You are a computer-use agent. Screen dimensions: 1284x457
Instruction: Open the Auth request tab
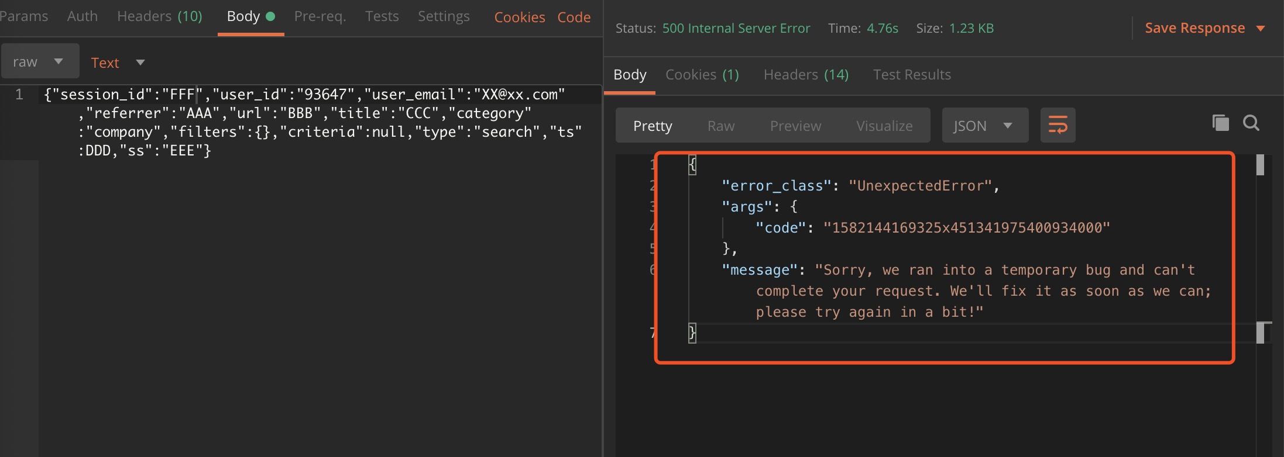83,16
